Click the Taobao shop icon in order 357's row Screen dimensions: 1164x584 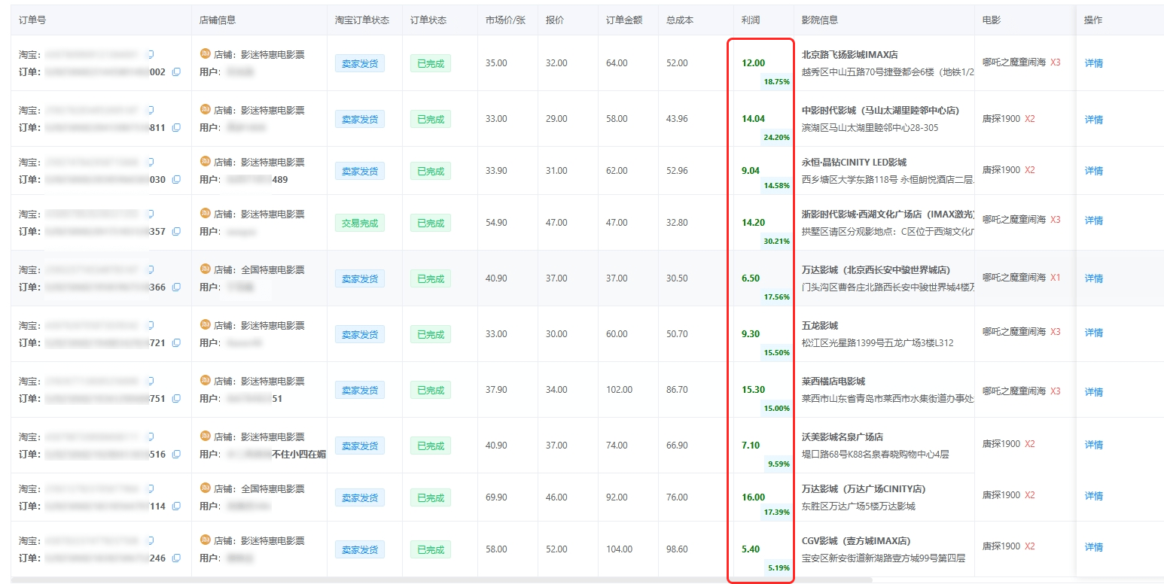coord(205,214)
